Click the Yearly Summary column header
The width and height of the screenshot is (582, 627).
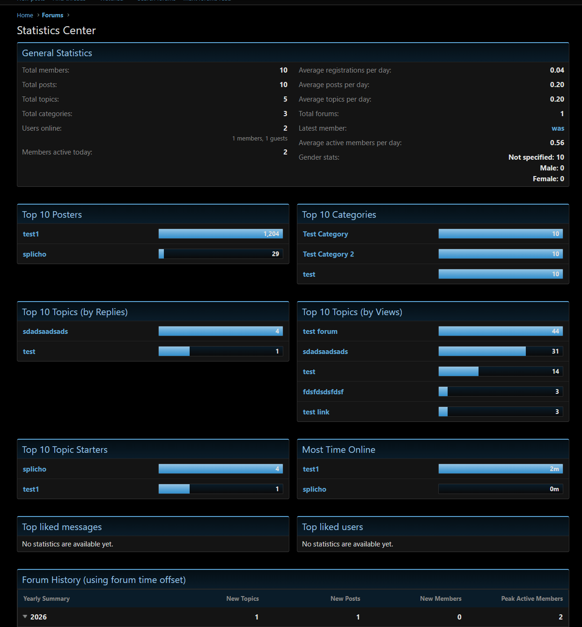[x=46, y=598]
